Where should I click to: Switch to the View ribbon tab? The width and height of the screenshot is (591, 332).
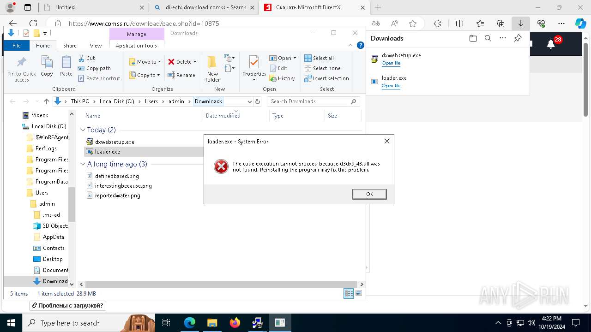[x=96, y=46]
